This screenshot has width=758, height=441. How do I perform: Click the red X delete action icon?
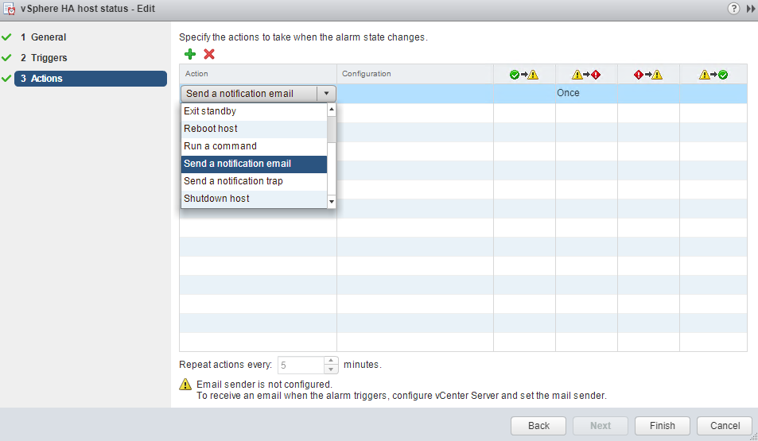coord(209,54)
